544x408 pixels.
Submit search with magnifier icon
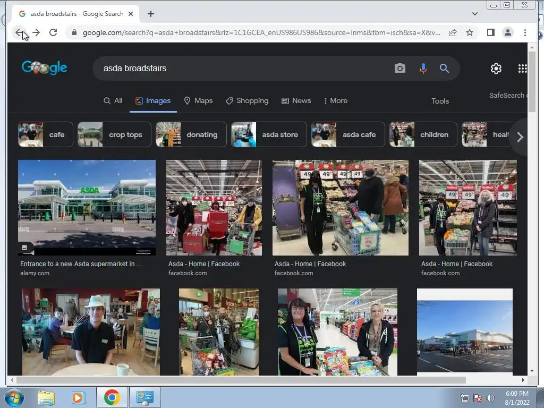click(444, 69)
